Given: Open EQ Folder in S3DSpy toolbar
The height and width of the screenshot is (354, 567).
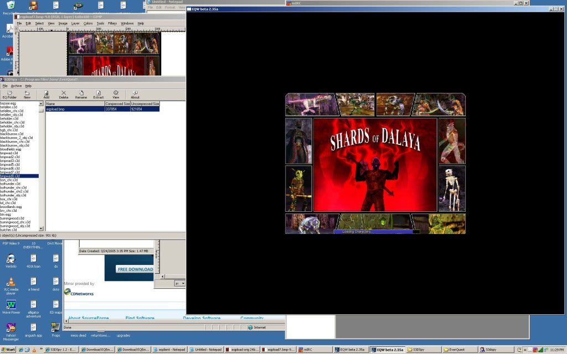Looking at the screenshot, I should [x=9, y=95].
